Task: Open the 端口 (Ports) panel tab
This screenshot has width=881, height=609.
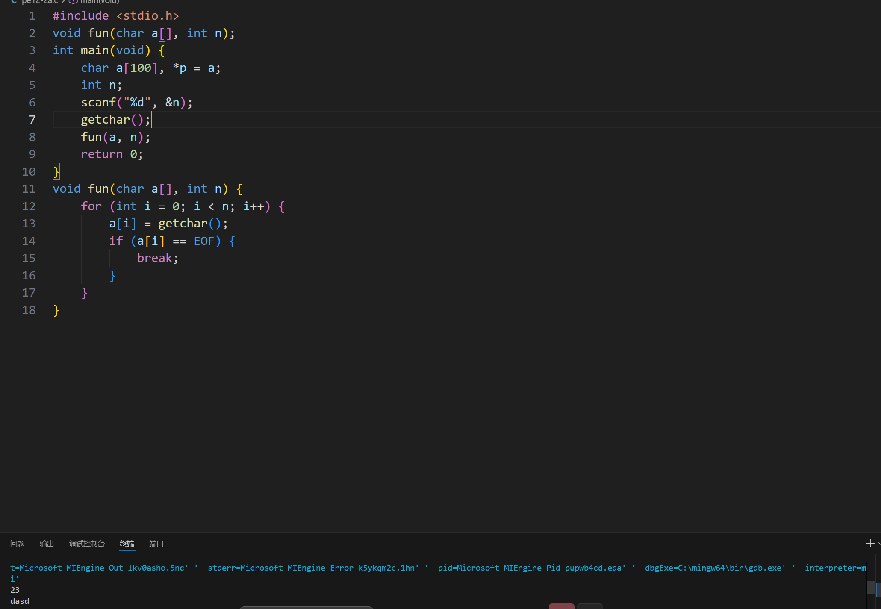Action: (156, 544)
